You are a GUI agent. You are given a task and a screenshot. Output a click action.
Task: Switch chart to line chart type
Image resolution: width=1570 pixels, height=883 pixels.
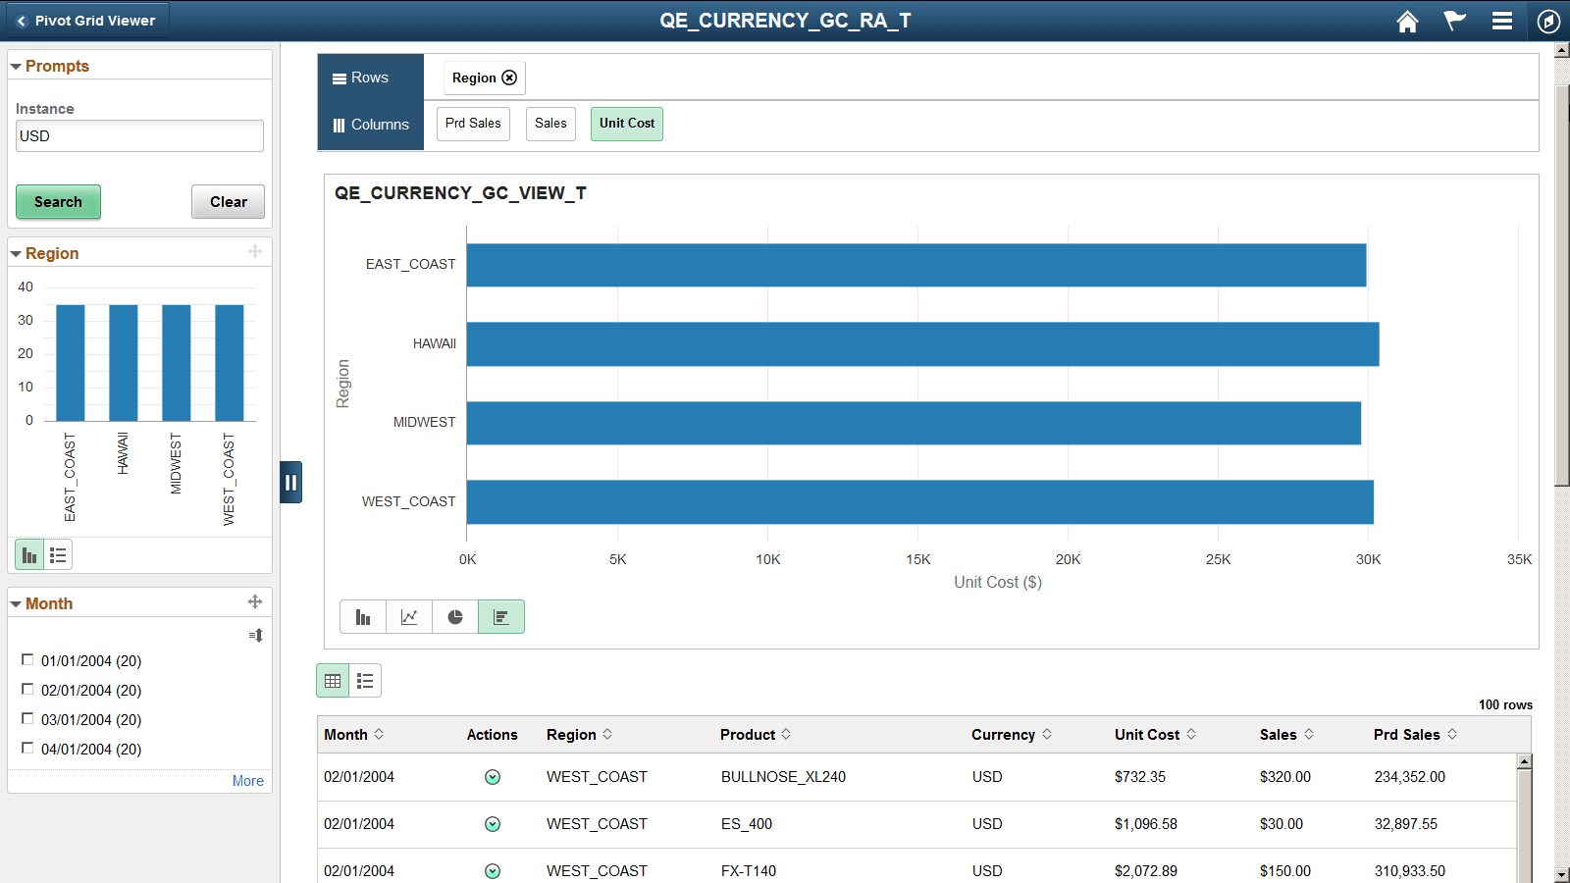(x=409, y=616)
